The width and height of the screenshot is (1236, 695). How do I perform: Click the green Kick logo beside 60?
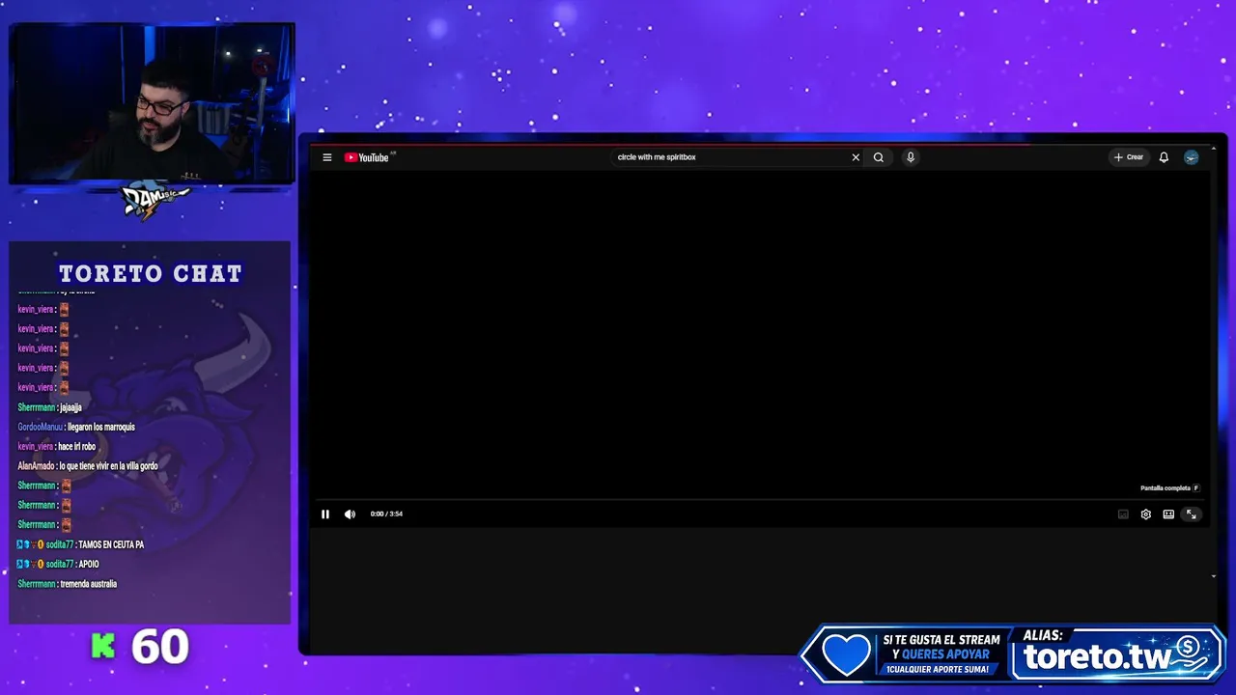click(103, 648)
